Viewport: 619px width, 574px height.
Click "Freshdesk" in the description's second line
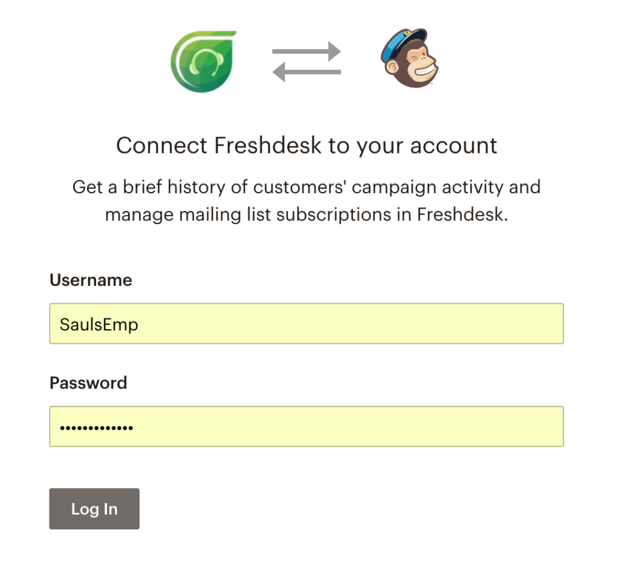(460, 214)
